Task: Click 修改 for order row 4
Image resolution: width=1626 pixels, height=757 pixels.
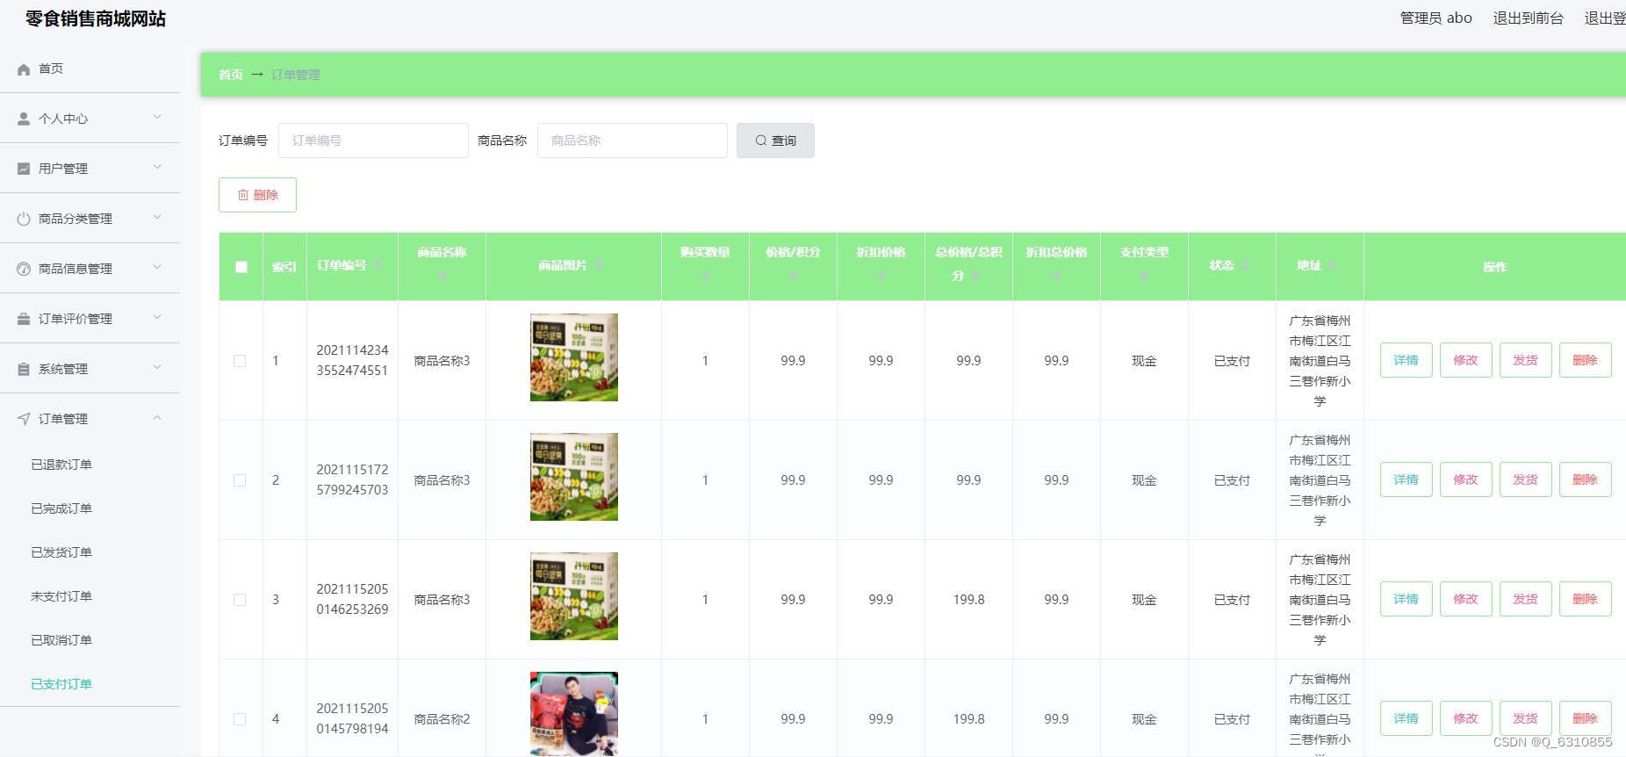Action: [1465, 718]
